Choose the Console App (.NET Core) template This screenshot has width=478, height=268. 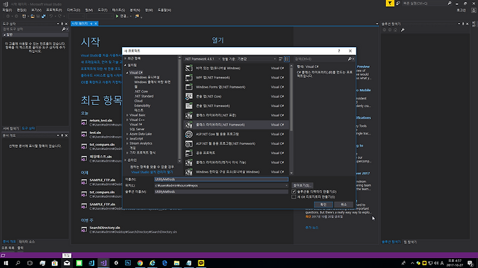click(x=236, y=97)
